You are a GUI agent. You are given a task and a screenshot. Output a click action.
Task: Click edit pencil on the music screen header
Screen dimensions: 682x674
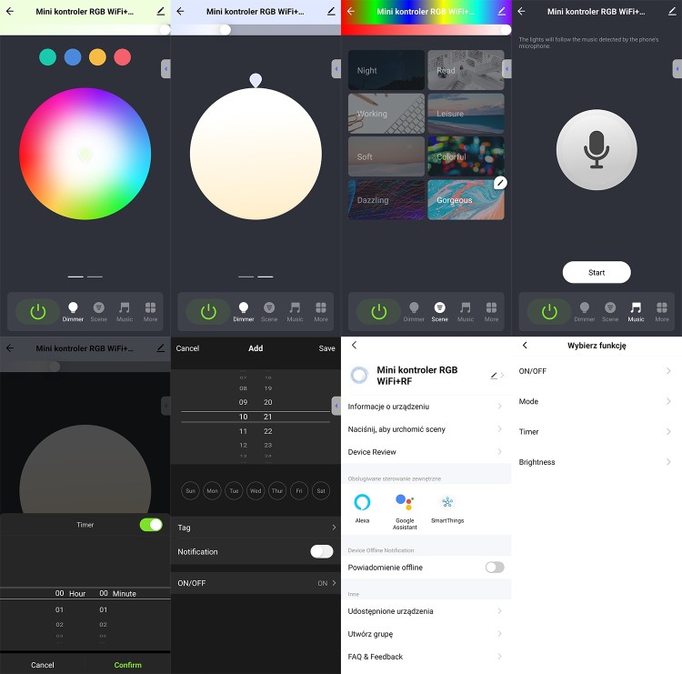[672, 11]
